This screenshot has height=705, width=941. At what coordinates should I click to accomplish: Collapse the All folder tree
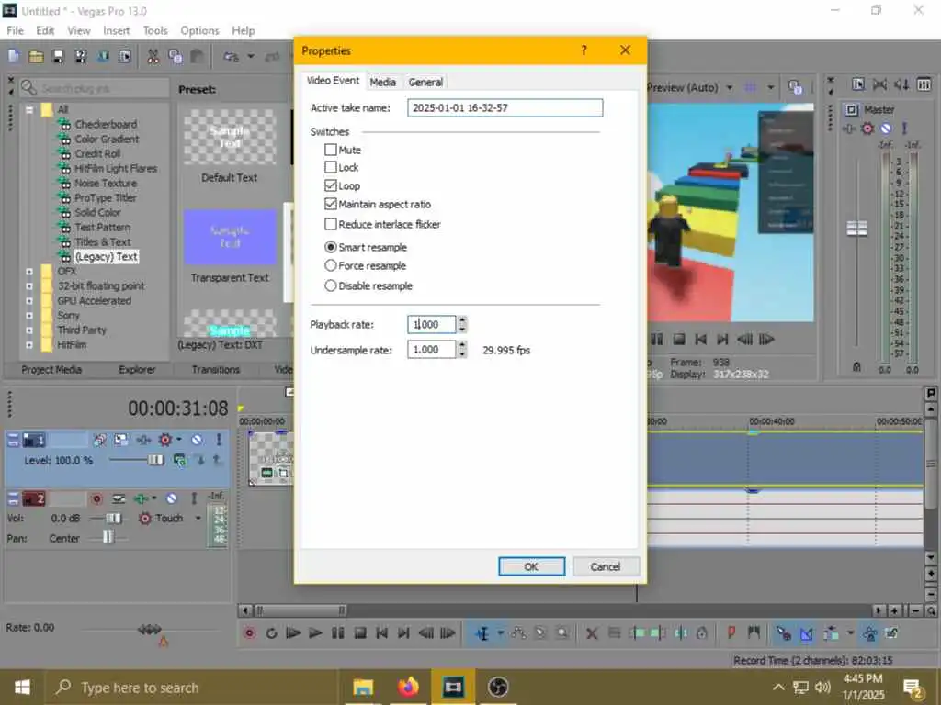(x=28, y=110)
